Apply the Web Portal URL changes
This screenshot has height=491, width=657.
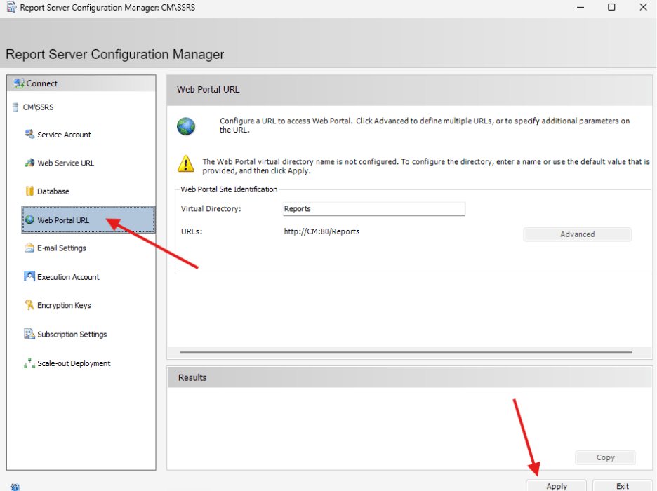tap(556, 485)
